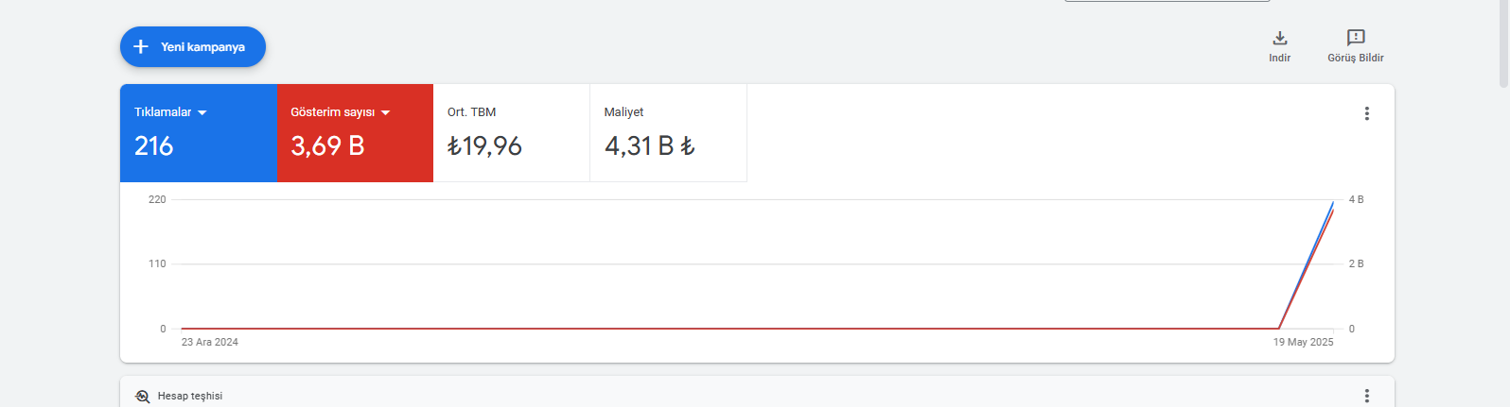
Task: Expand the Tıklamalar metric dropdown arrow
Action: point(202,112)
